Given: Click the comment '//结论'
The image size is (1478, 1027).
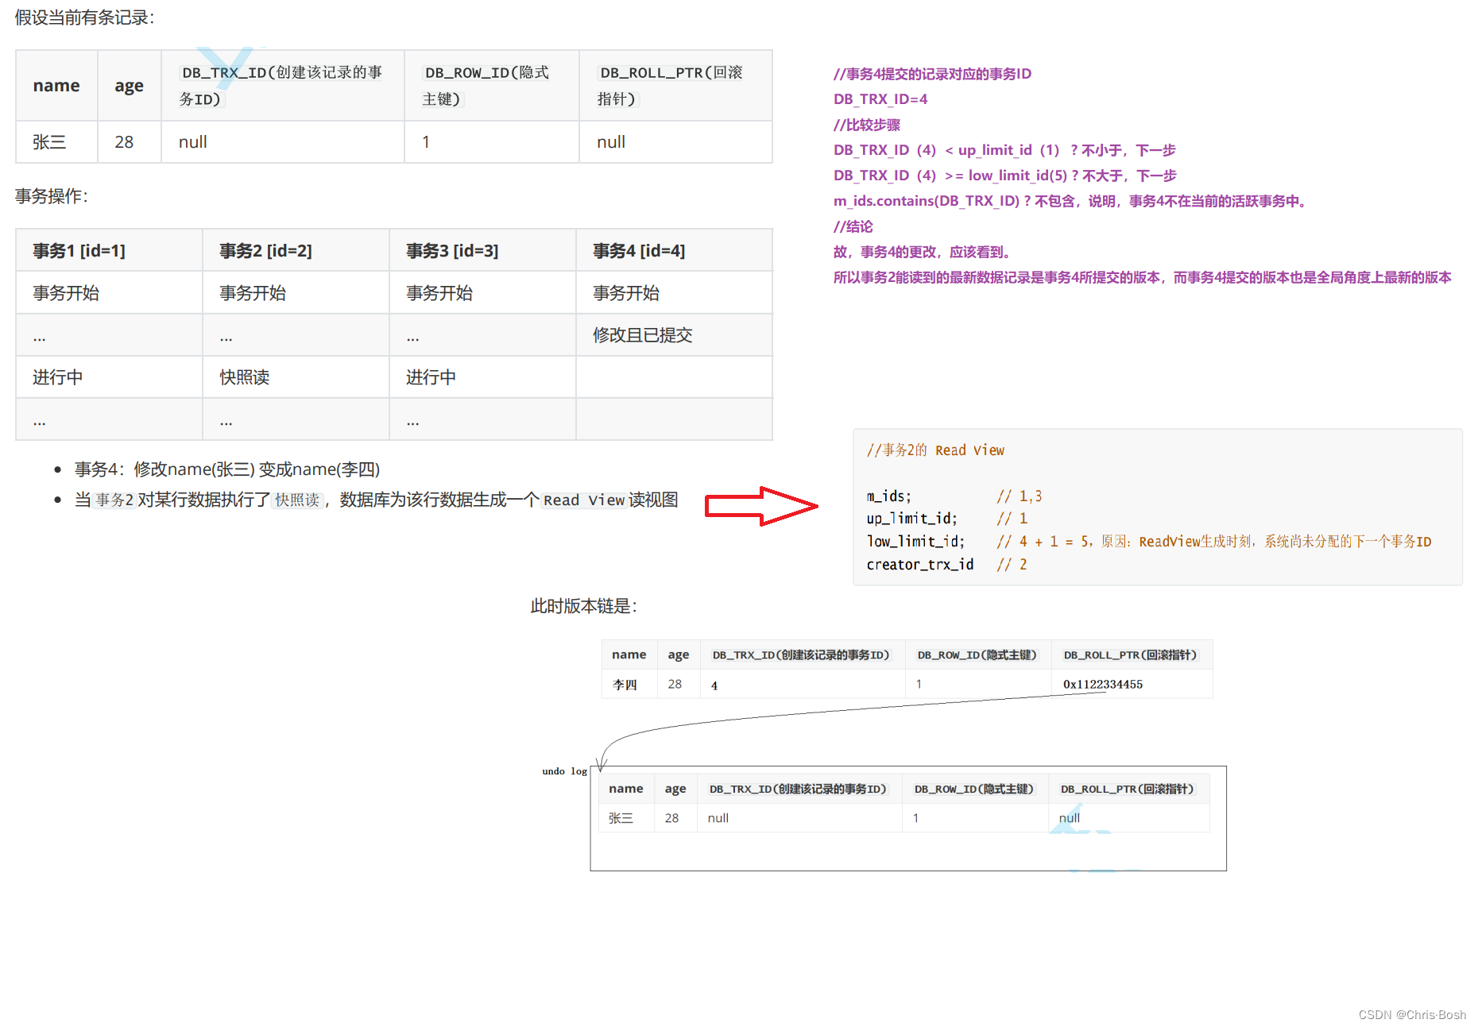Looking at the screenshot, I should (x=853, y=226).
